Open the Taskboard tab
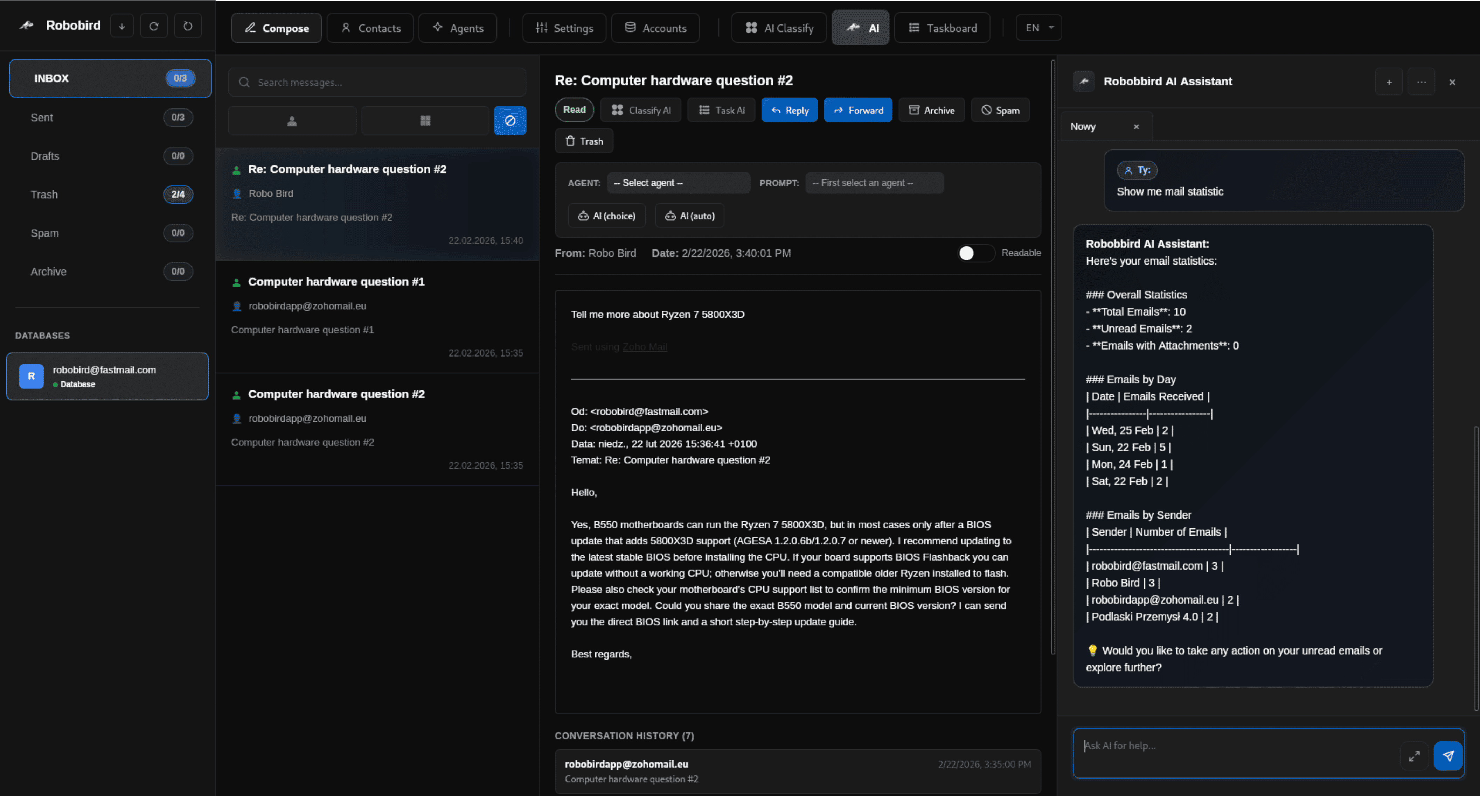 [941, 28]
